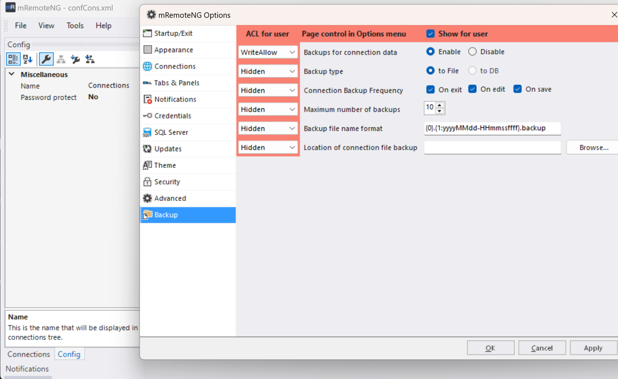Select Enable backups radio button
Image resolution: width=618 pixels, height=379 pixels.
point(430,52)
